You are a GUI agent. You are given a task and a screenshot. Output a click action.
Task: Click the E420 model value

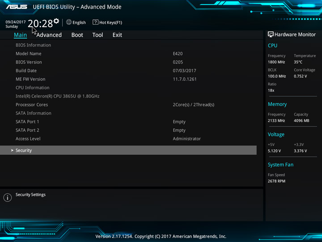[178, 54]
